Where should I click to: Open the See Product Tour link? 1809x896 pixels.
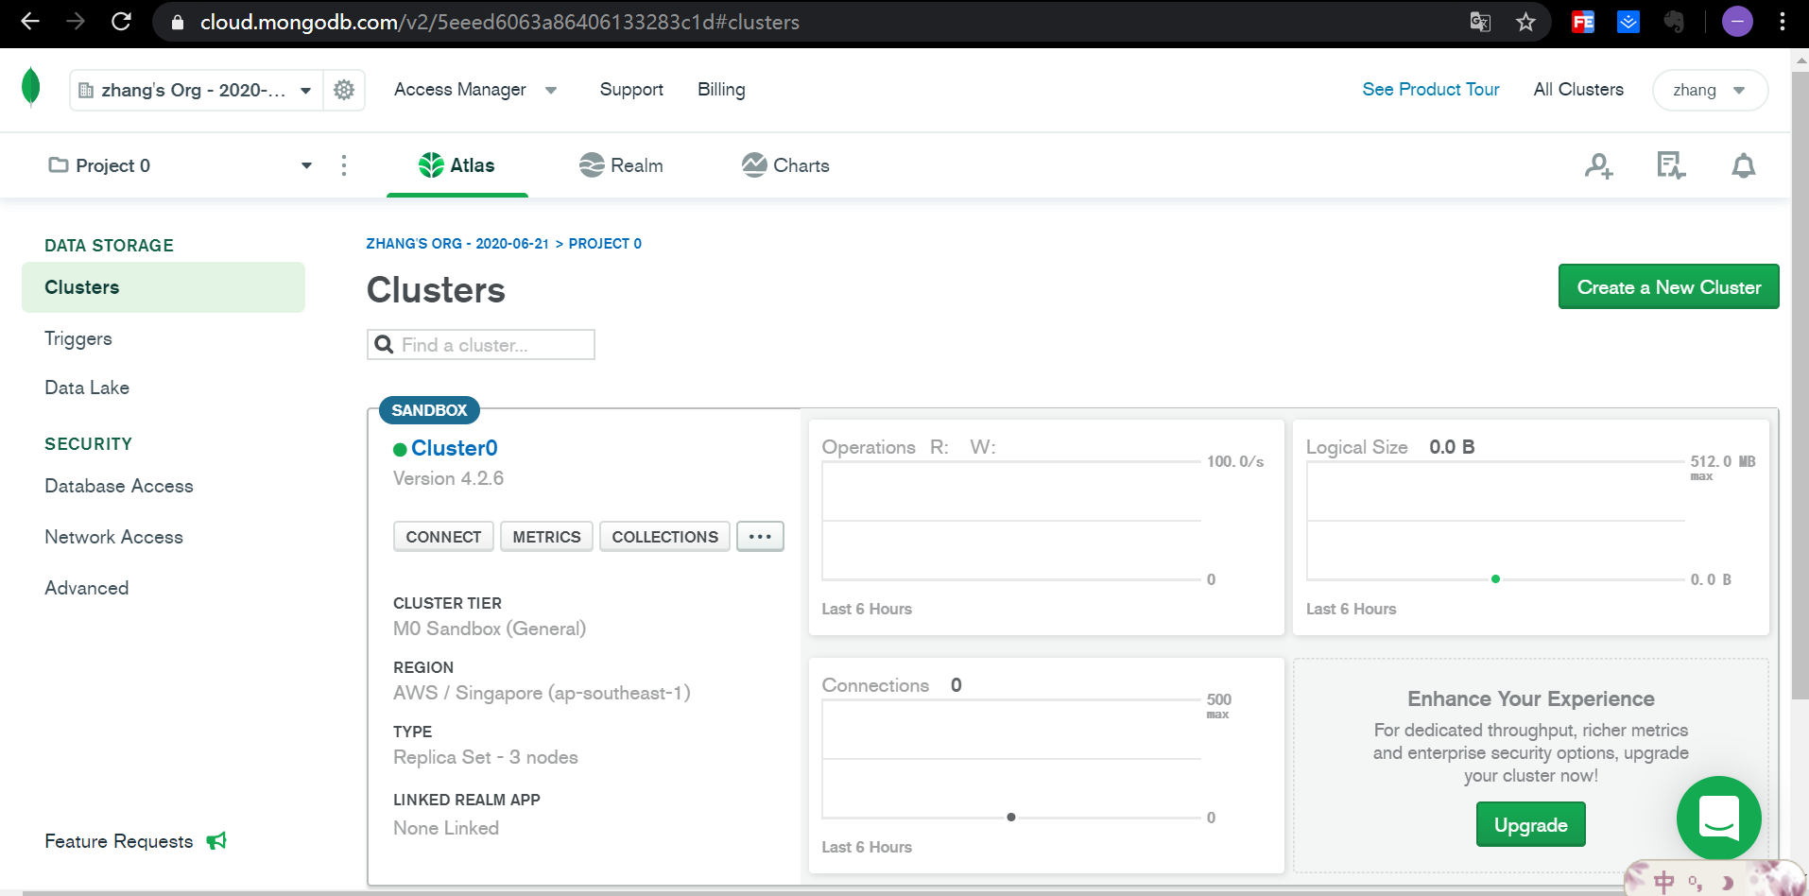tap(1431, 90)
